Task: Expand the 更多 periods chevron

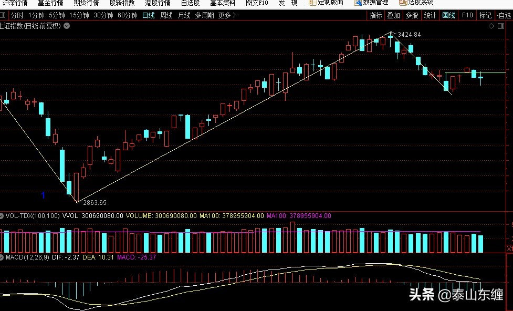Action: (x=234, y=15)
